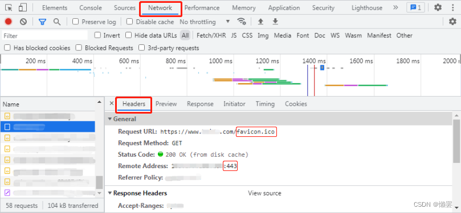Open the Timing tab
This screenshot has width=461, height=213.
point(265,104)
